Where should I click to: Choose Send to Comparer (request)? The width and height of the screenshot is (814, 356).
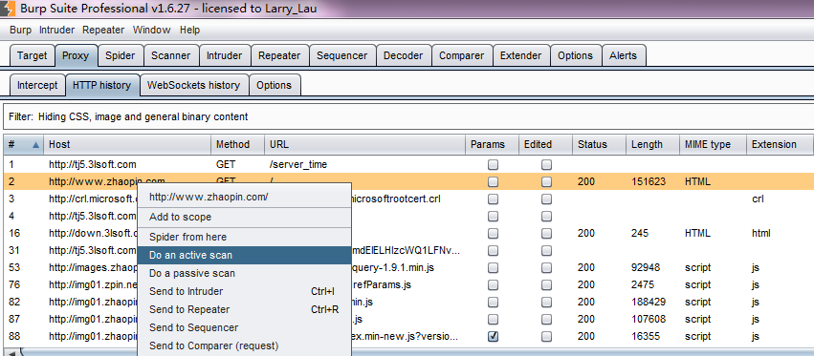tap(245, 346)
